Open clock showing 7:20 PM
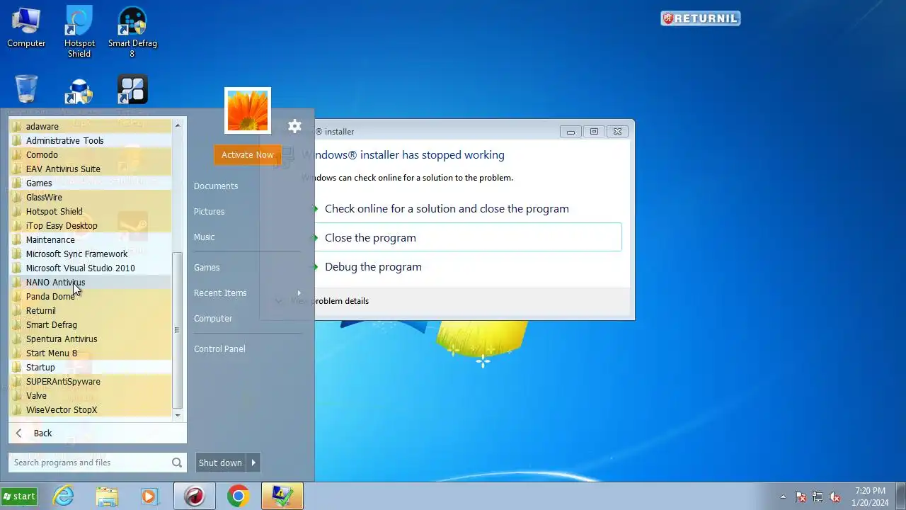The height and width of the screenshot is (510, 906). [x=870, y=497]
